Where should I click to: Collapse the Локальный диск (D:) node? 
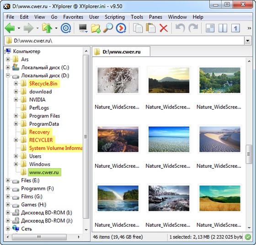8,75
